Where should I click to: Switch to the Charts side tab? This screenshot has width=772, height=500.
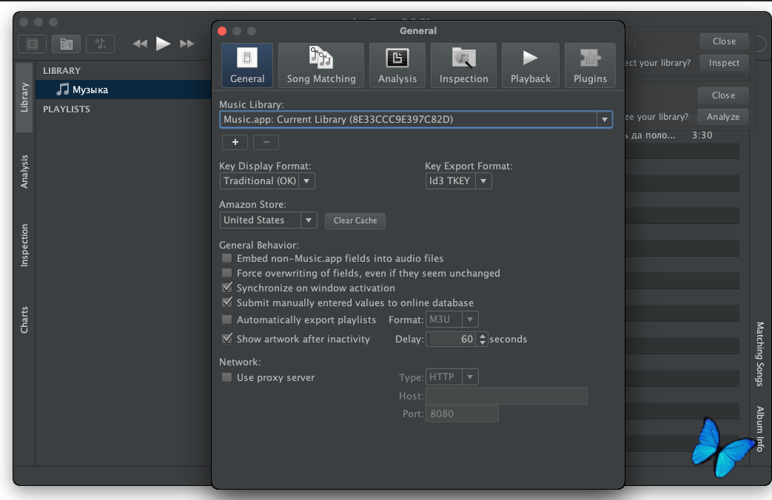tap(24, 320)
